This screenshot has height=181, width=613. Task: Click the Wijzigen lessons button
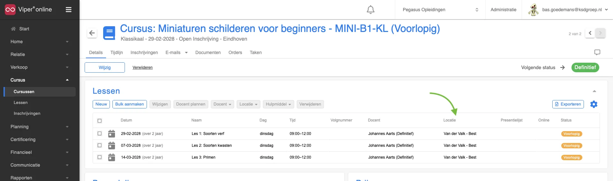tap(160, 104)
